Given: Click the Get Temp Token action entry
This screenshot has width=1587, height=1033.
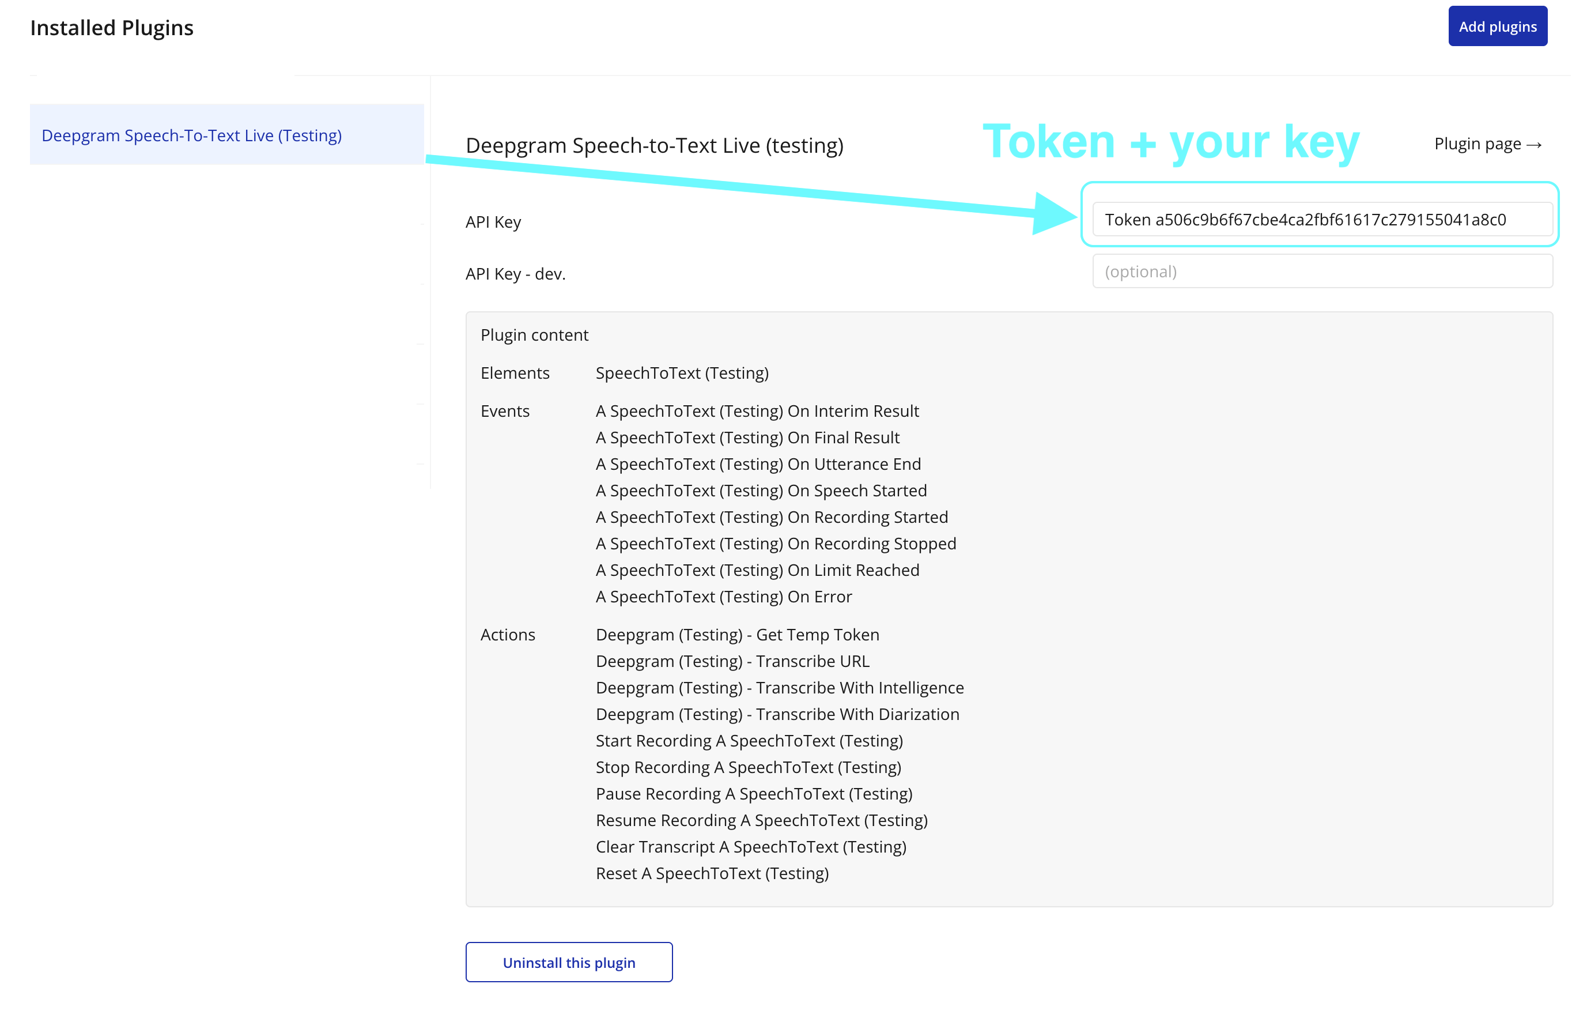Looking at the screenshot, I should pyautogui.click(x=737, y=635).
